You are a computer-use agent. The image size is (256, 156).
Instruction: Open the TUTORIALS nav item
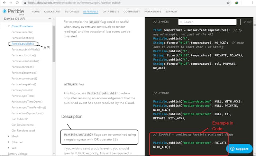[72, 11]
